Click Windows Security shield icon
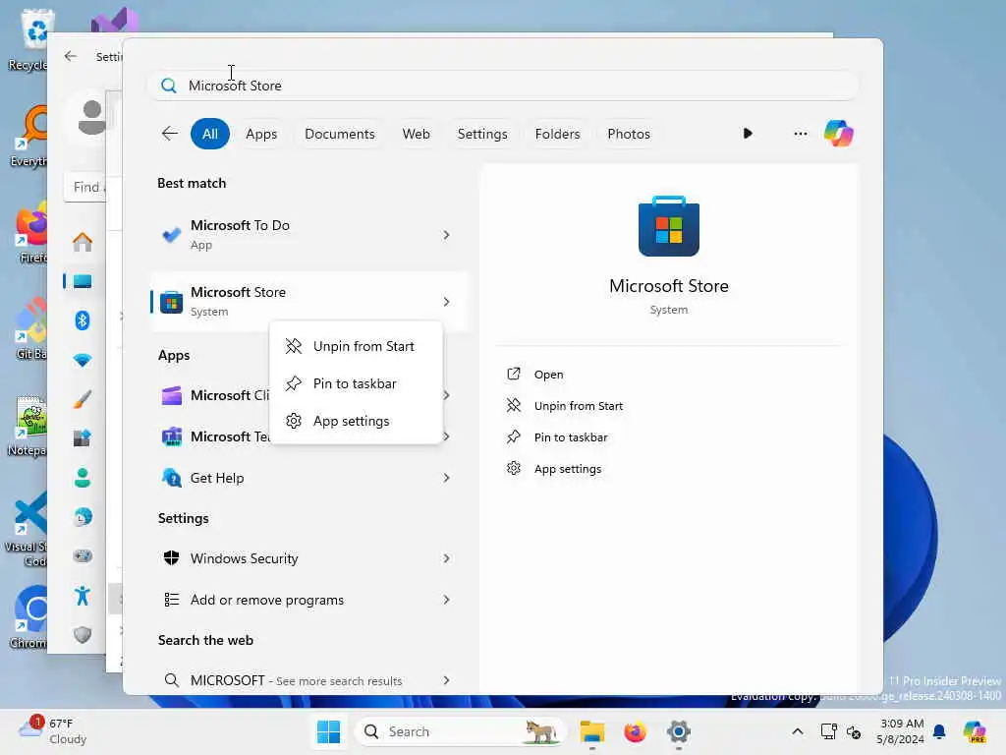The image size is (1006, 755). [x=171, y=558]
